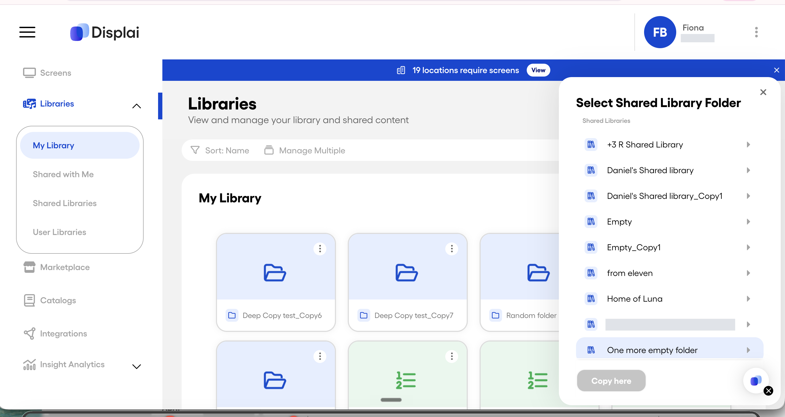Image resolution: width=785 pixels, height=417 pixels.
Task: Open the Deep Copy test_Copy7 folder card
Action: pos(408,282)
